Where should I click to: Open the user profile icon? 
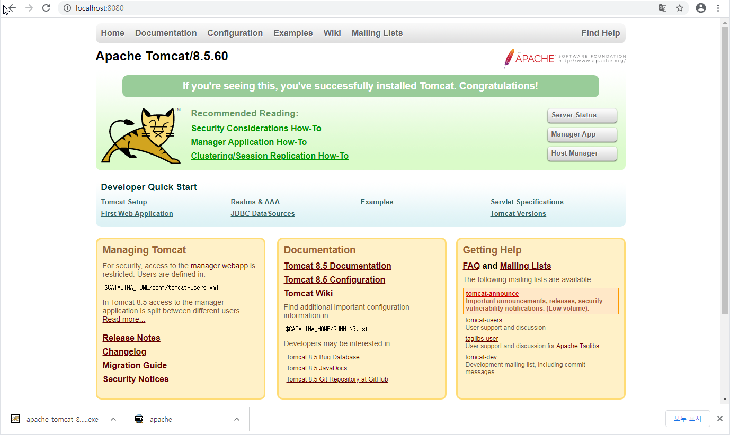point(701,8)
